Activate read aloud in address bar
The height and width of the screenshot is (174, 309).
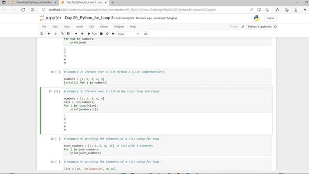click(x=252, y=10)
